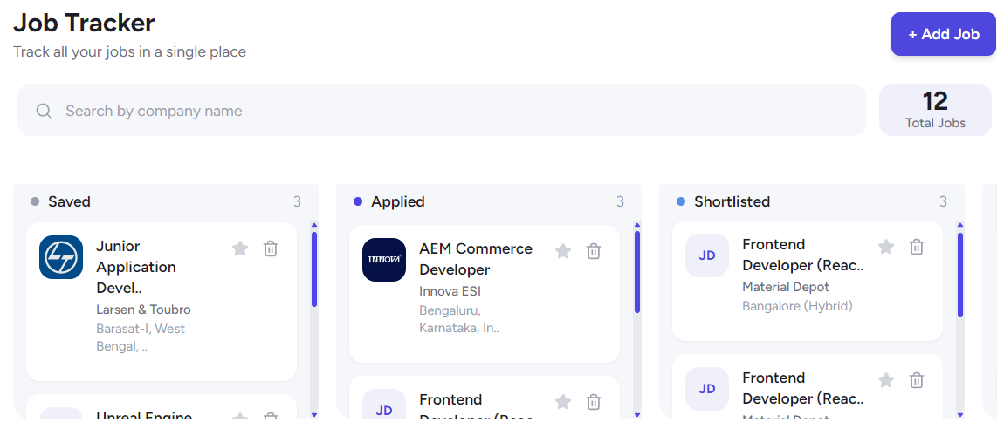Star second Shortlisted Frontend Developer job
This screenshot has height=422, width=997.
[x=886, y=379]
